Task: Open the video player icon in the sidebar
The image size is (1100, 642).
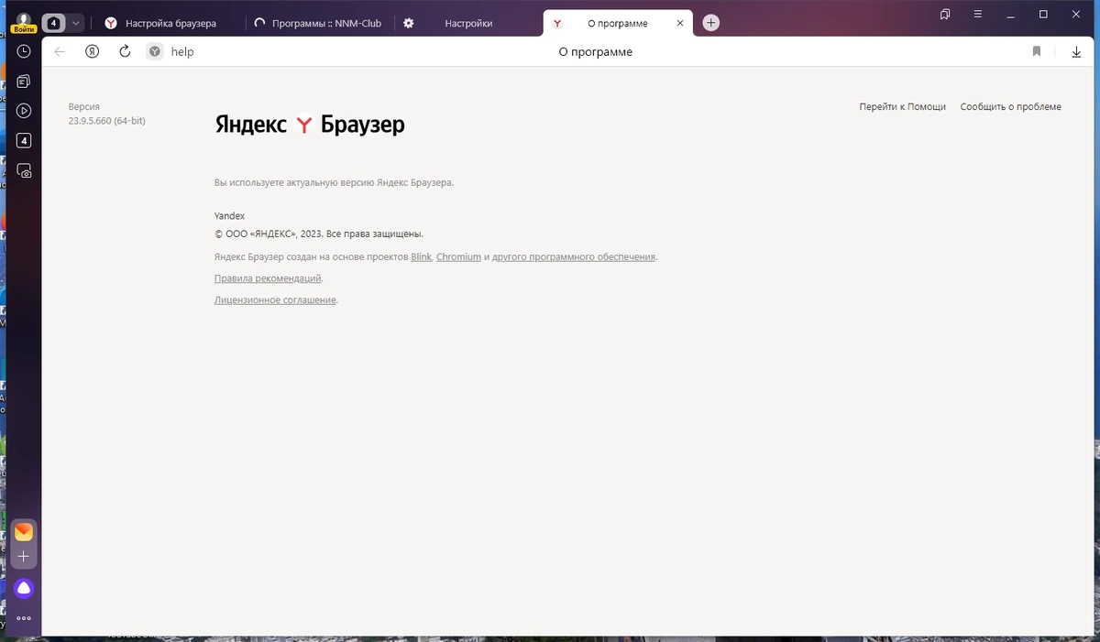Action: point(24,111)
